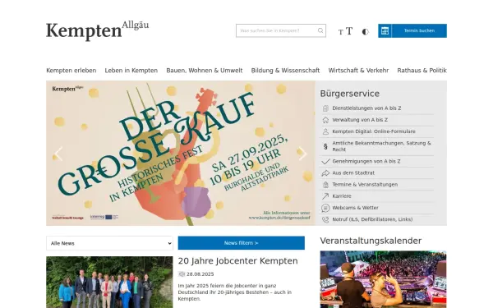
Task: Open Verwaltung von A bis Z link
Action: click(360, 120)
